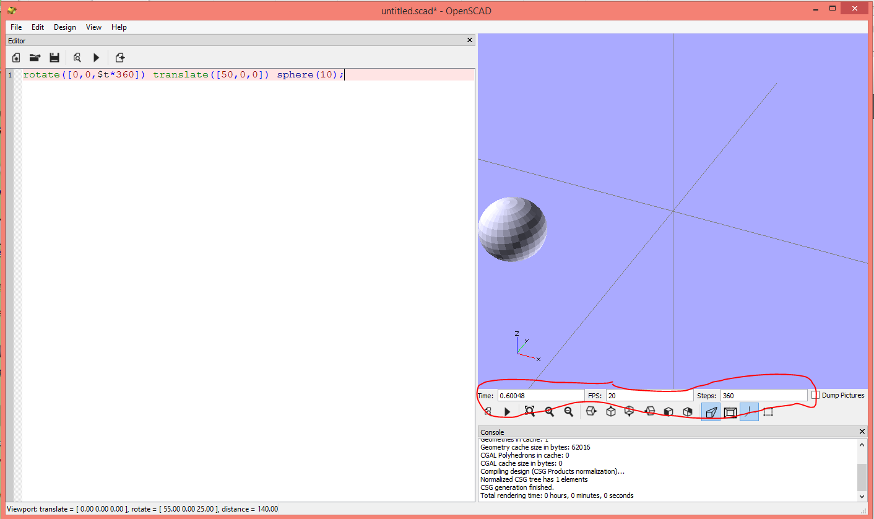Close the Console panel
This screenshot has height=519, width=874.
pyautogui.click(x=862, y=432)
